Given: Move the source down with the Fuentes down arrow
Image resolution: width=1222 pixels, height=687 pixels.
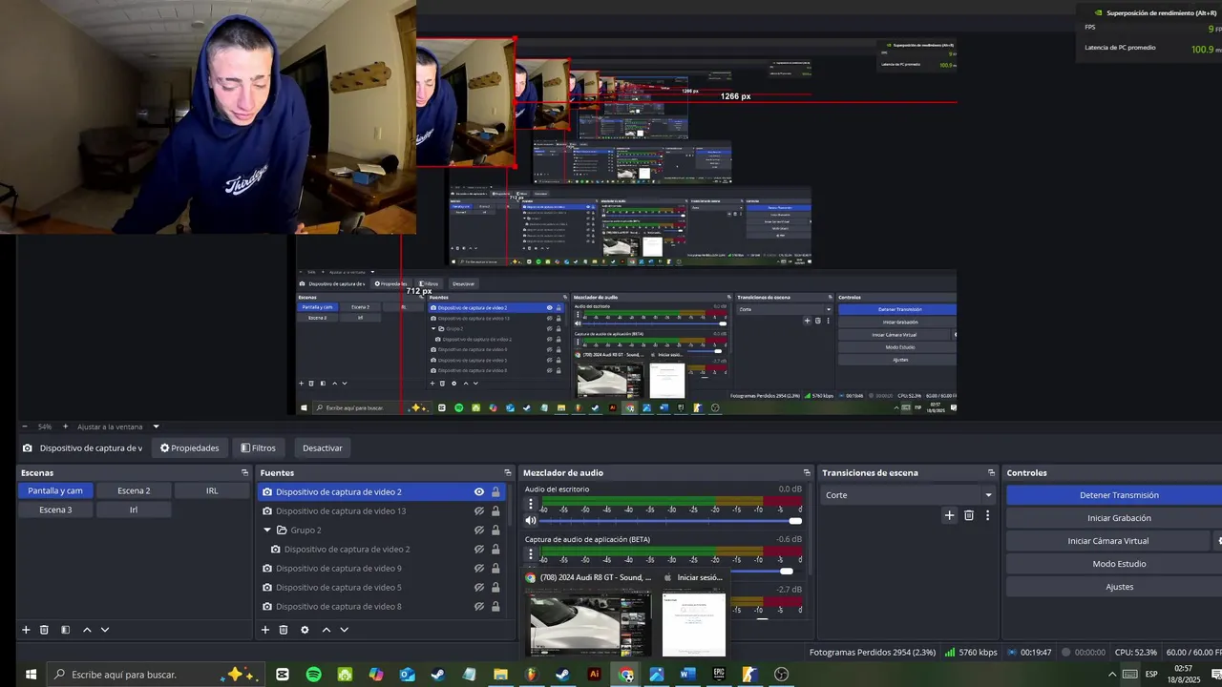Looking at the screenshot, I should pyautogui.click(x=345, y=630).
